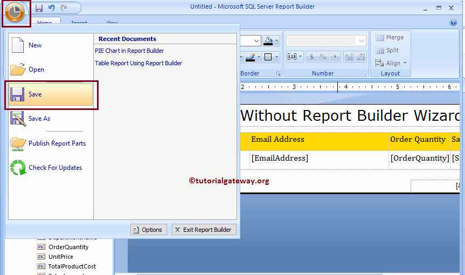Switch to the Insert ribbon tab
The height and width of the screenshot is (275, 465).
coord(79,22)
